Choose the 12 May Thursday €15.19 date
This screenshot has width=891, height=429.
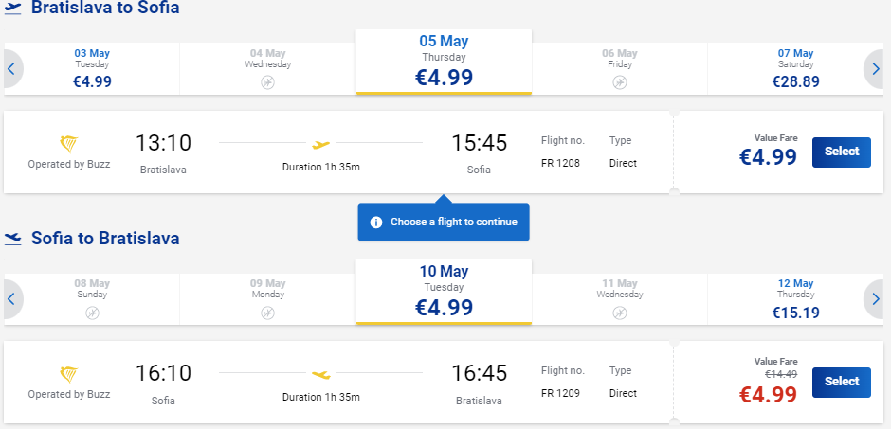coord(795,298)
